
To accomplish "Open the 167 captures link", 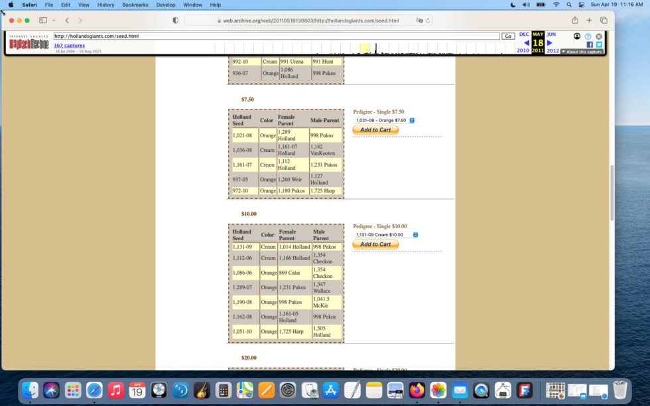I will click(69, 45).
